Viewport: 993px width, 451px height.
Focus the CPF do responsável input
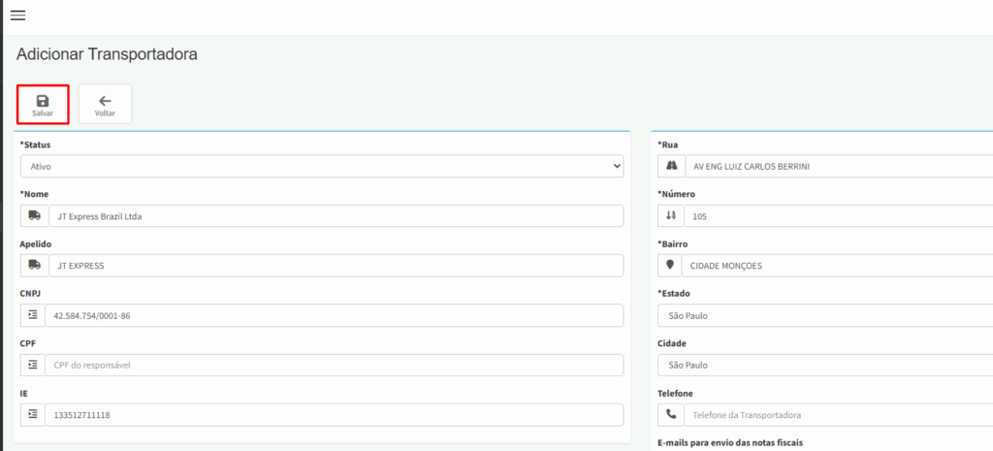pos(335,365)
